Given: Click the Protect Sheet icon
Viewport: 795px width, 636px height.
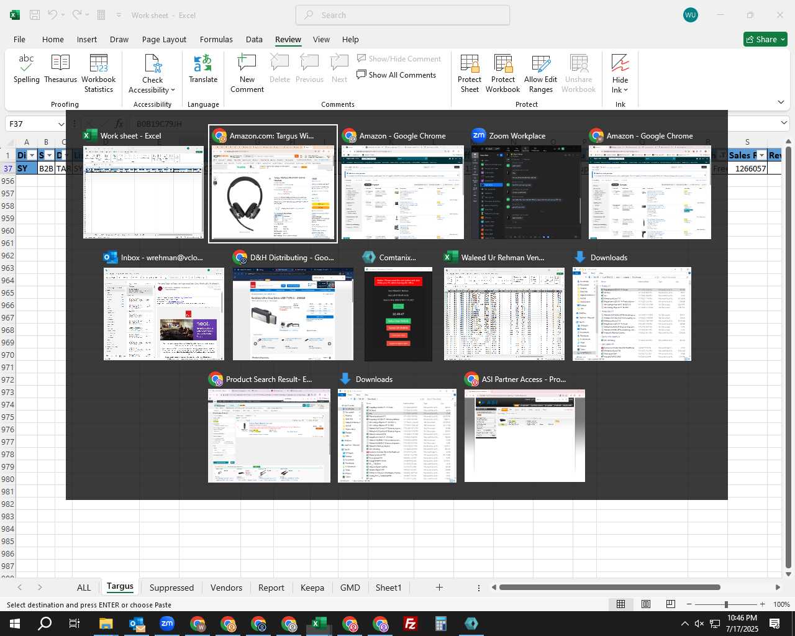Looking at the screenshot, I should pos(470,63).
